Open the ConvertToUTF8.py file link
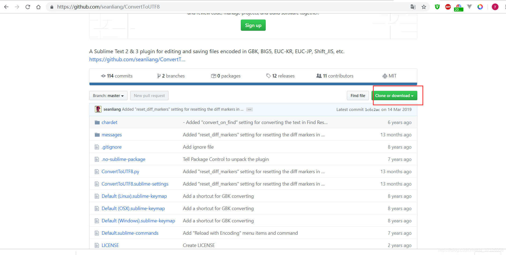This screenshot has width=506, height=255. pos(120,172)
